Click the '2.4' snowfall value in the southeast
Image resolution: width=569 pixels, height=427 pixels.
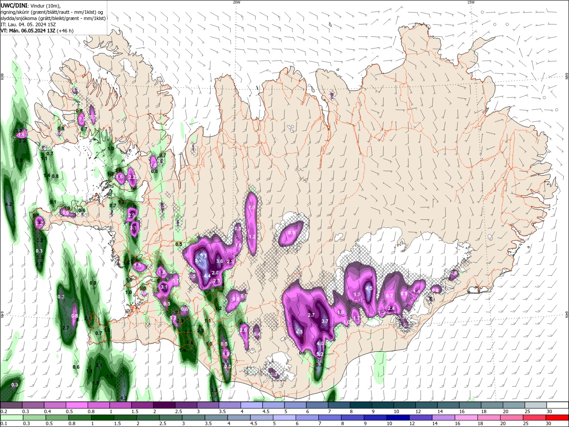(x=391, y=308)
